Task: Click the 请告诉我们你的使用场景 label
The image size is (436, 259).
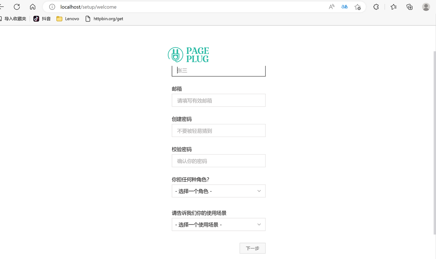Action: (199, 213)
